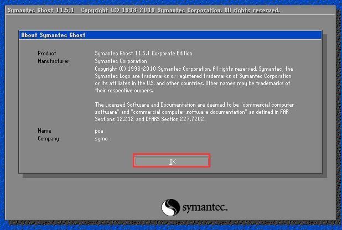This screenshot has width=342, height=230.
Task: Click the Product field label
Action: pyautogui.click(x=46, y=54)
